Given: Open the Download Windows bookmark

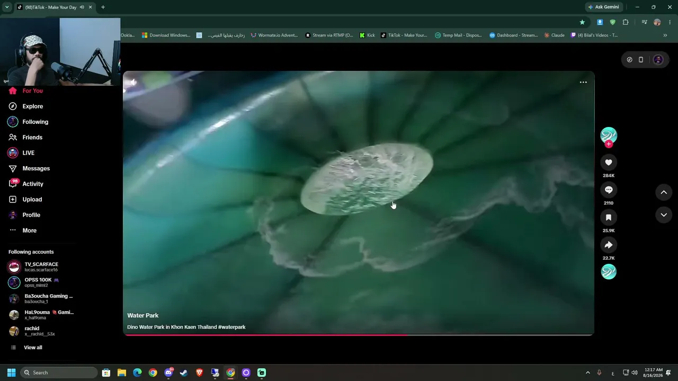Looking at the screenshot, I should [x=166, y=35].
